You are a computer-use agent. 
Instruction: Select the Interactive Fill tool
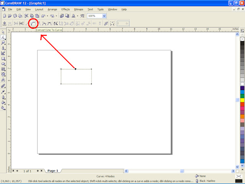pyautogui.click(x=3, y=108)
